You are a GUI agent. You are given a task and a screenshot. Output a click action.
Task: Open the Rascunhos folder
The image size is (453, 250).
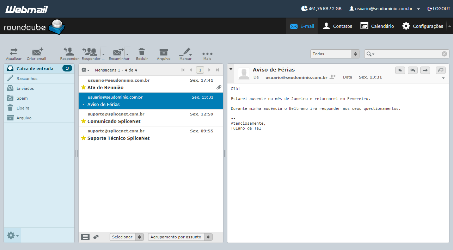click(x=39, y=79)
